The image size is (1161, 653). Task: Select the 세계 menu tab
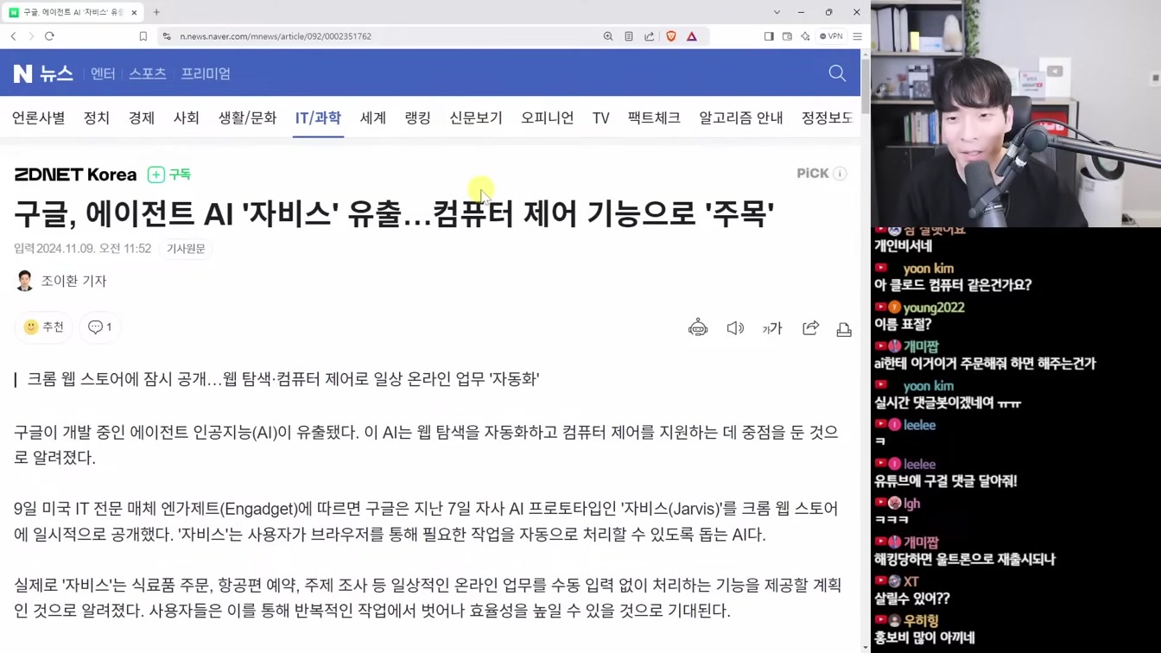pyautogui.click(x=373, y=117)
